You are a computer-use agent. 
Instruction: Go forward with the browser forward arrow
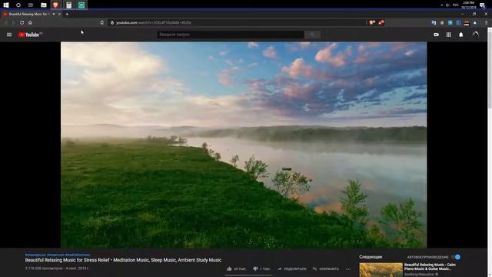(14, 22)
